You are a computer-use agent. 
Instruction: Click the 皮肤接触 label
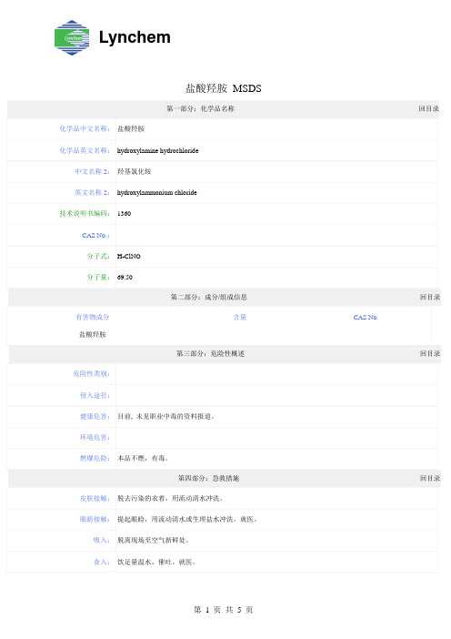pyautogui.click(x=95, y=499)
